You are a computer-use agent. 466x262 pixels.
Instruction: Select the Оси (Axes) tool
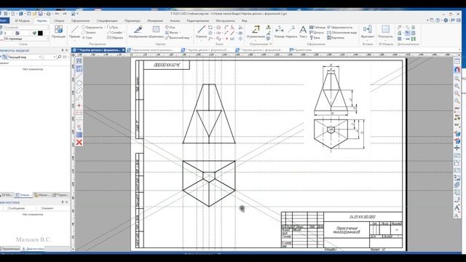[x=170, y=27]
